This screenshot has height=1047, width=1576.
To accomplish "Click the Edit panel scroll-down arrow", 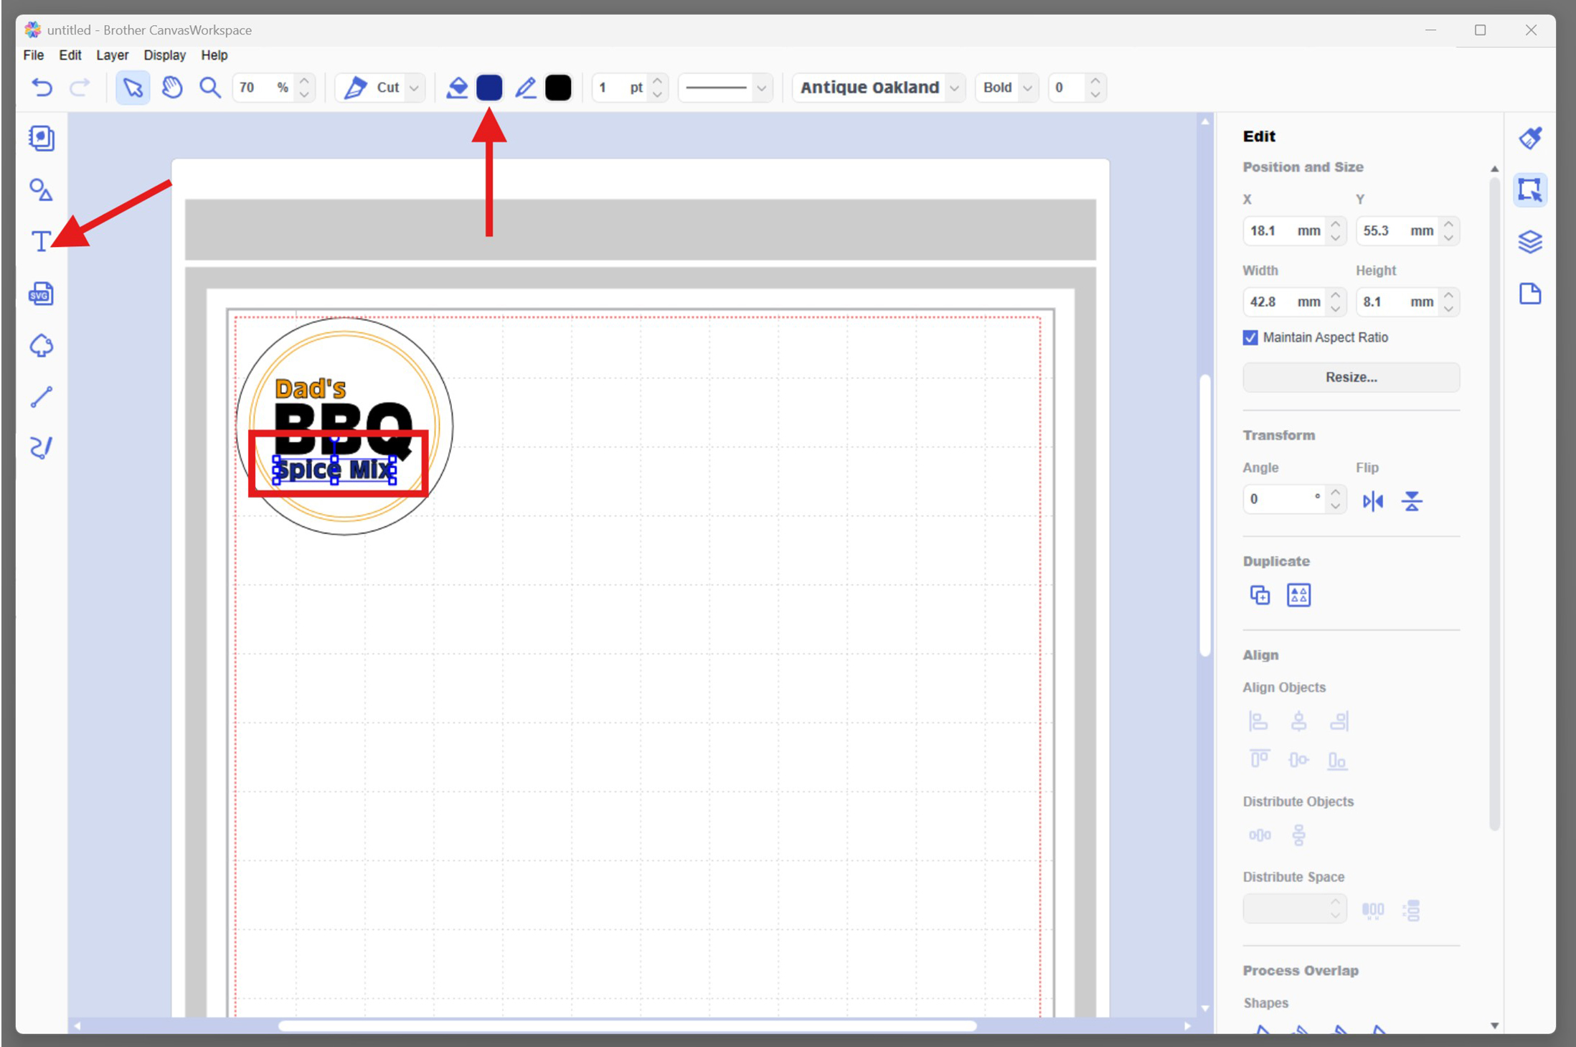I will (x=1494, y=1025).
